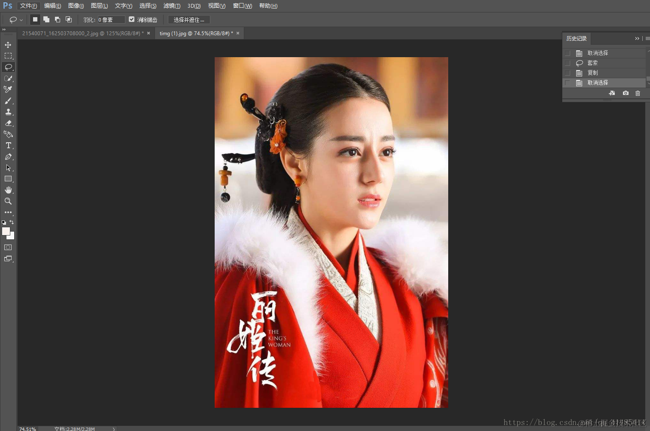
Task: Open the 选择 menu
Action: click(x=148, y=6)
